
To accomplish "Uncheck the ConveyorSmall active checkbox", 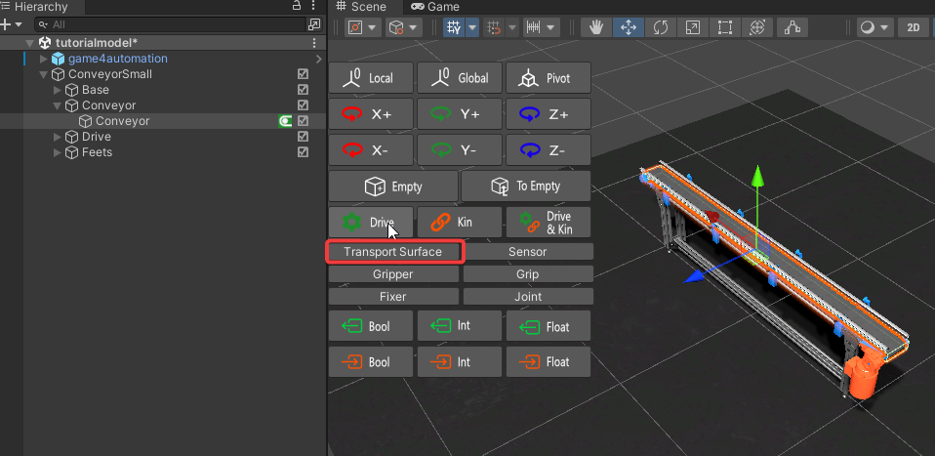I will 303,74.
